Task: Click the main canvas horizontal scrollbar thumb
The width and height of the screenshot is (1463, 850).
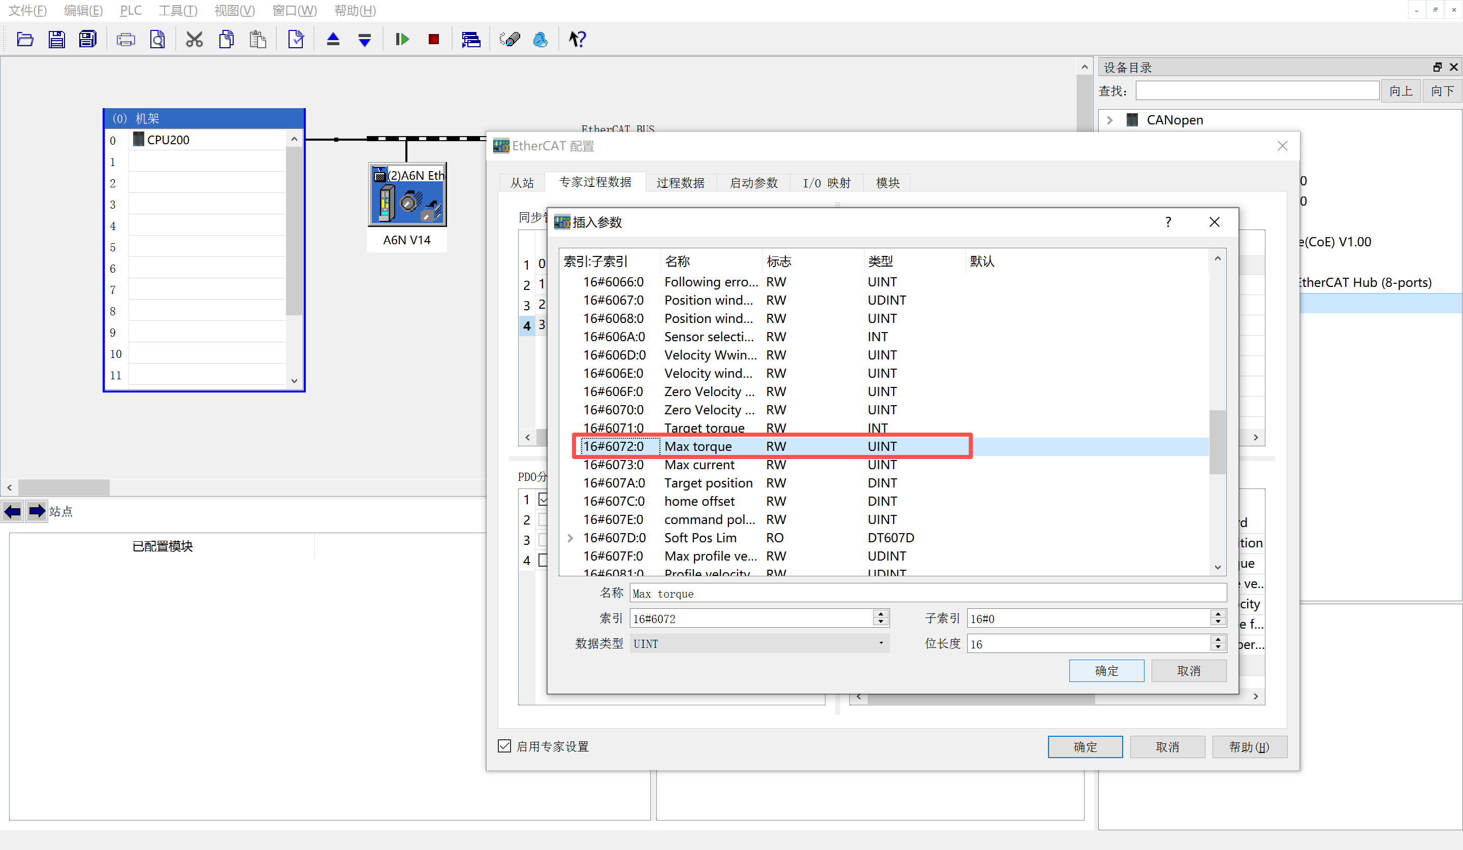Action: coord(64,487)
